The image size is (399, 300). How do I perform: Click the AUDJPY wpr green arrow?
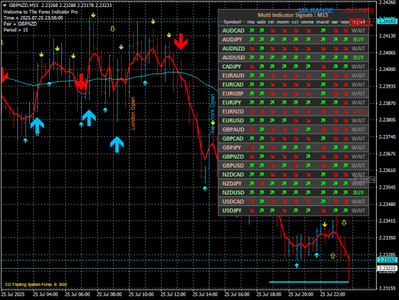pyautogui.click(x=345, y=40)
